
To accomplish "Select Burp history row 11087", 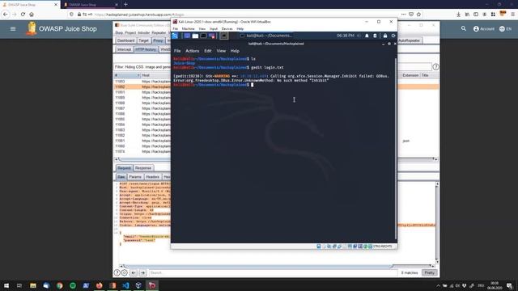I will click(142, 108).
